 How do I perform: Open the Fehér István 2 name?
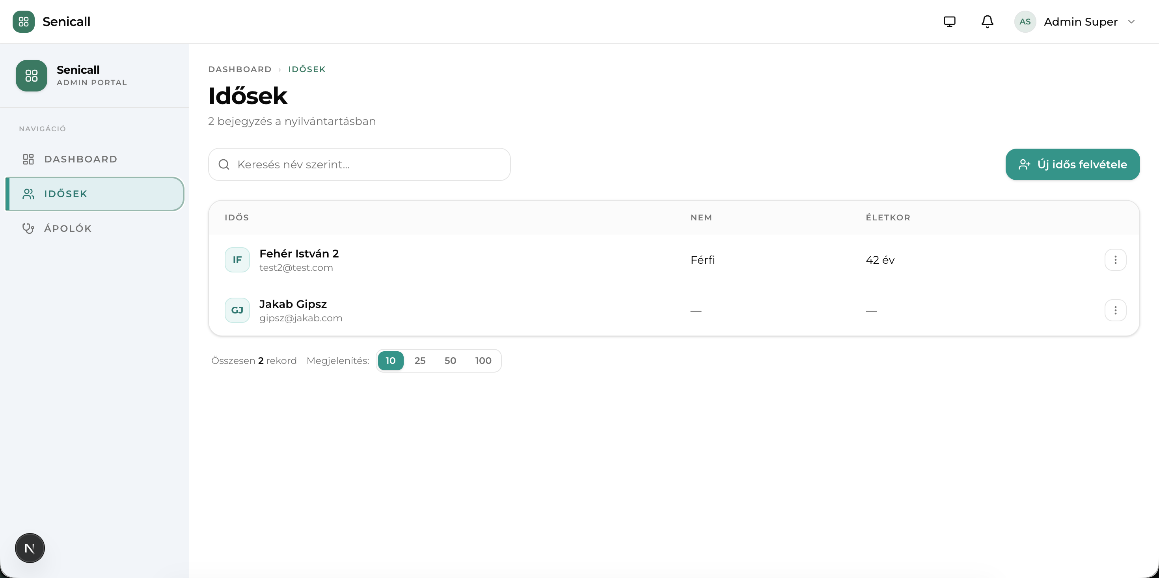tap(299, 254)
